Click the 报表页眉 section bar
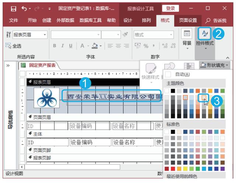Viewport: 236px width, 183px height. pos(83,82)
